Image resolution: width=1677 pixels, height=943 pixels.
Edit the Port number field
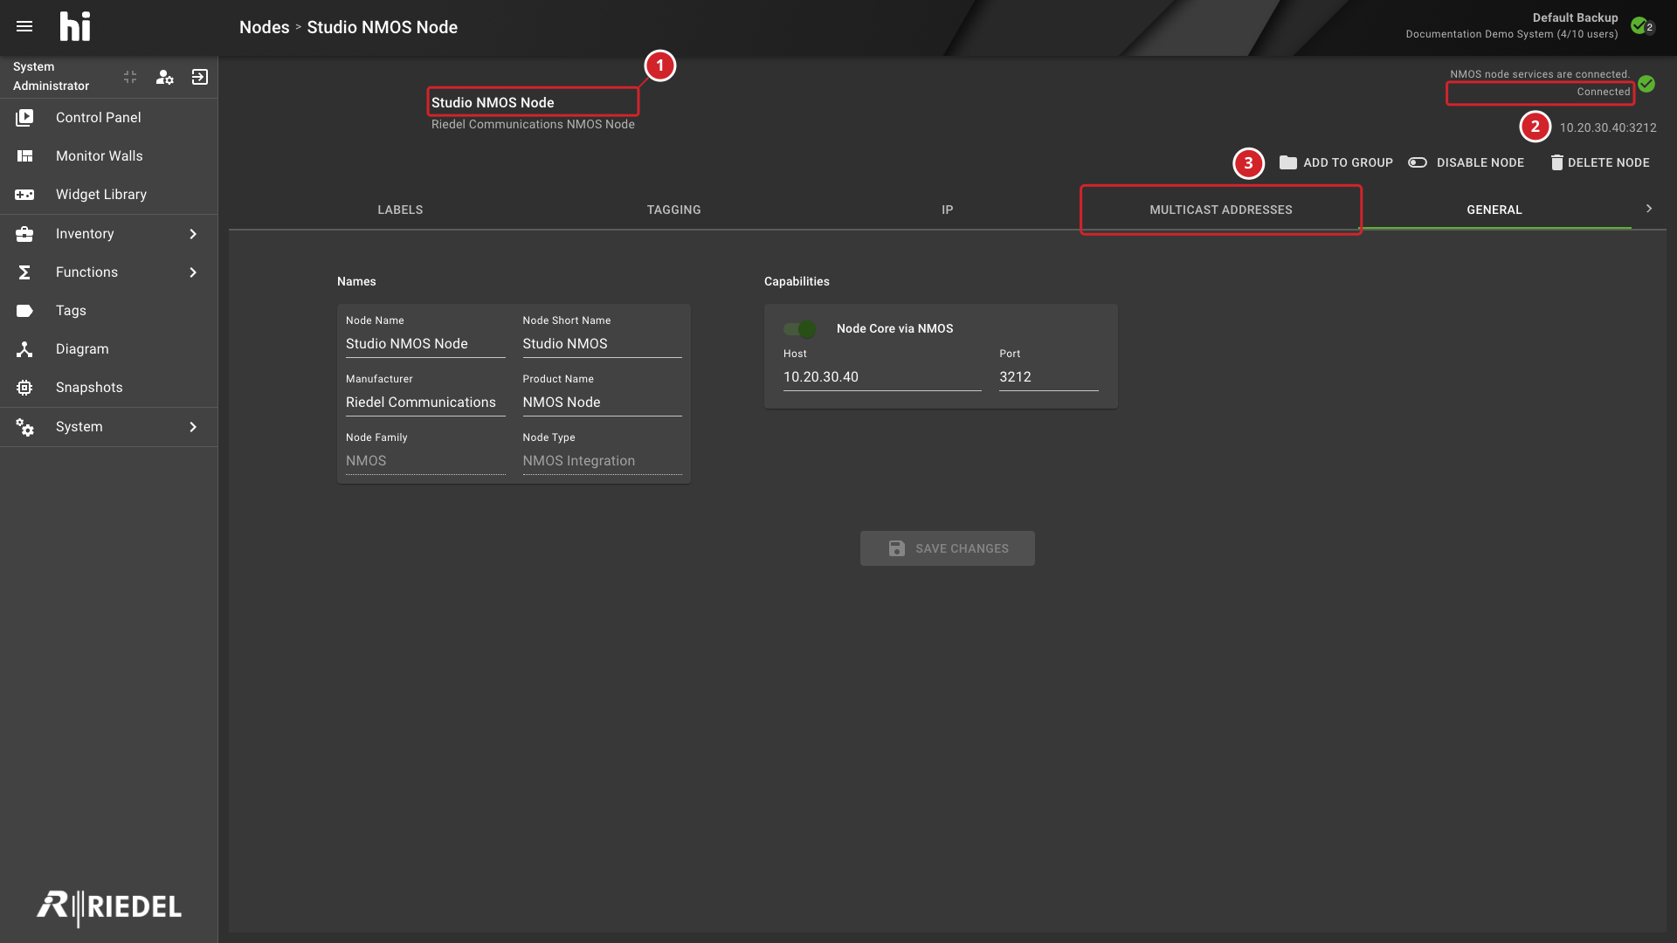1049,376
